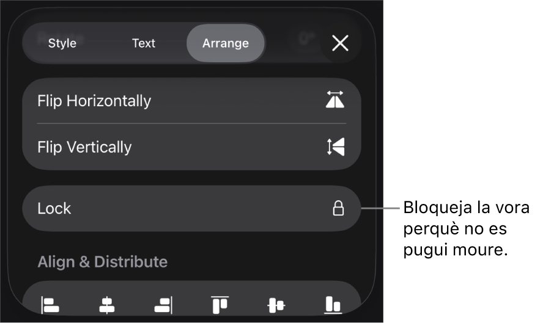The image size is (543, 323).
Task: Align objects to bottom edge
Action: pos(333,305)
